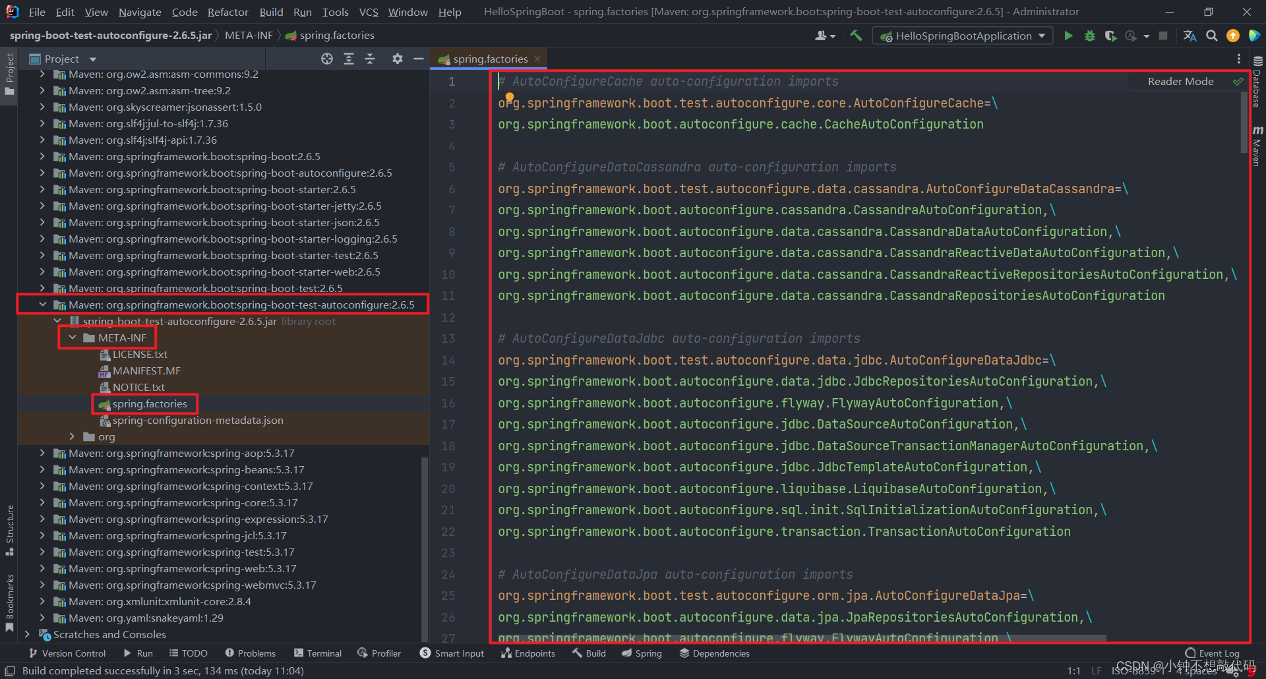The width and height of the screenshot is (1266, 679).
Task: Open Search Everywhere magnifier icon
Action: click(1211, 36)
